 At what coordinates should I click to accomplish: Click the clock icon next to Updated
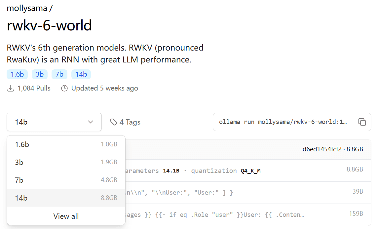click(64, 88)
